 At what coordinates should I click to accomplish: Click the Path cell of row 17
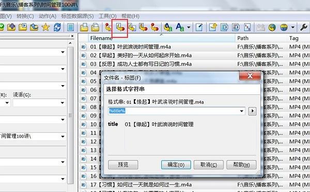tap(260, 185)
